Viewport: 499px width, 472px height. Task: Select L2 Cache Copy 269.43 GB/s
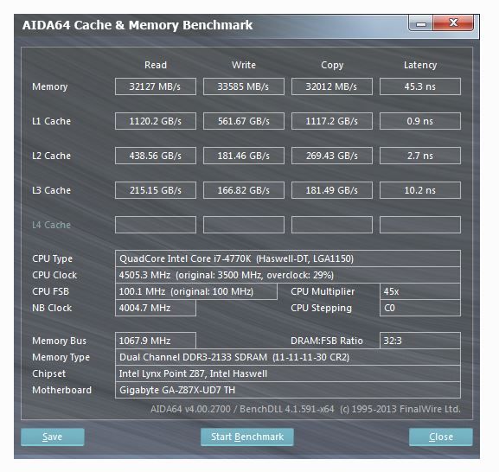pos(331,156)
